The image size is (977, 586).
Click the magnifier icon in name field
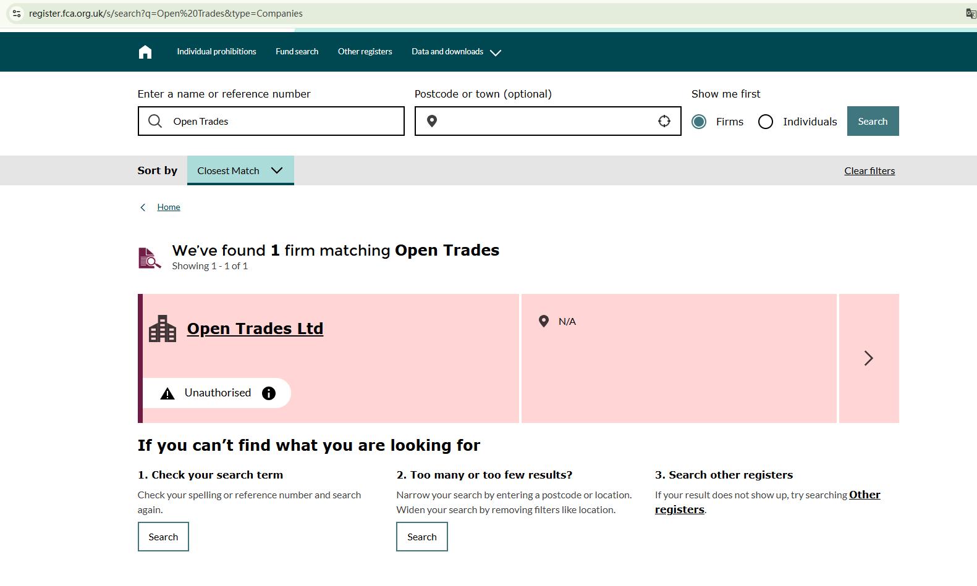[155, 121]
